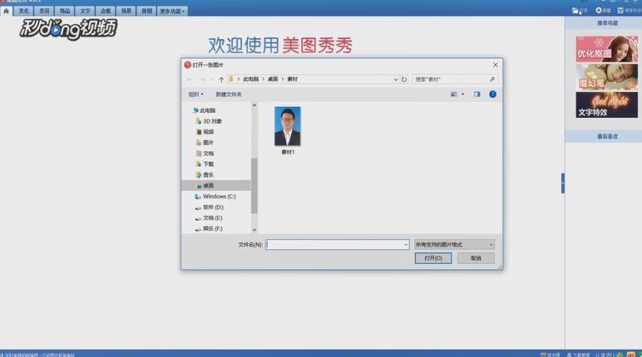Go to the Meitu home screen
Viewport: 642px width, 357px height.
6,11
